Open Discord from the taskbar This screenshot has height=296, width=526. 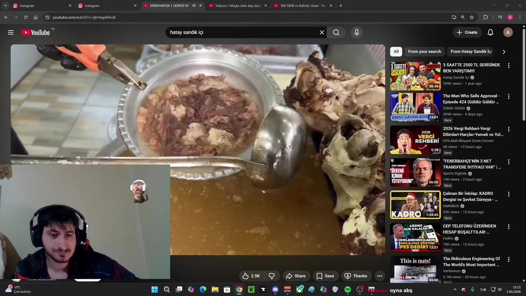pyautogui.click(x=275, y=290)
